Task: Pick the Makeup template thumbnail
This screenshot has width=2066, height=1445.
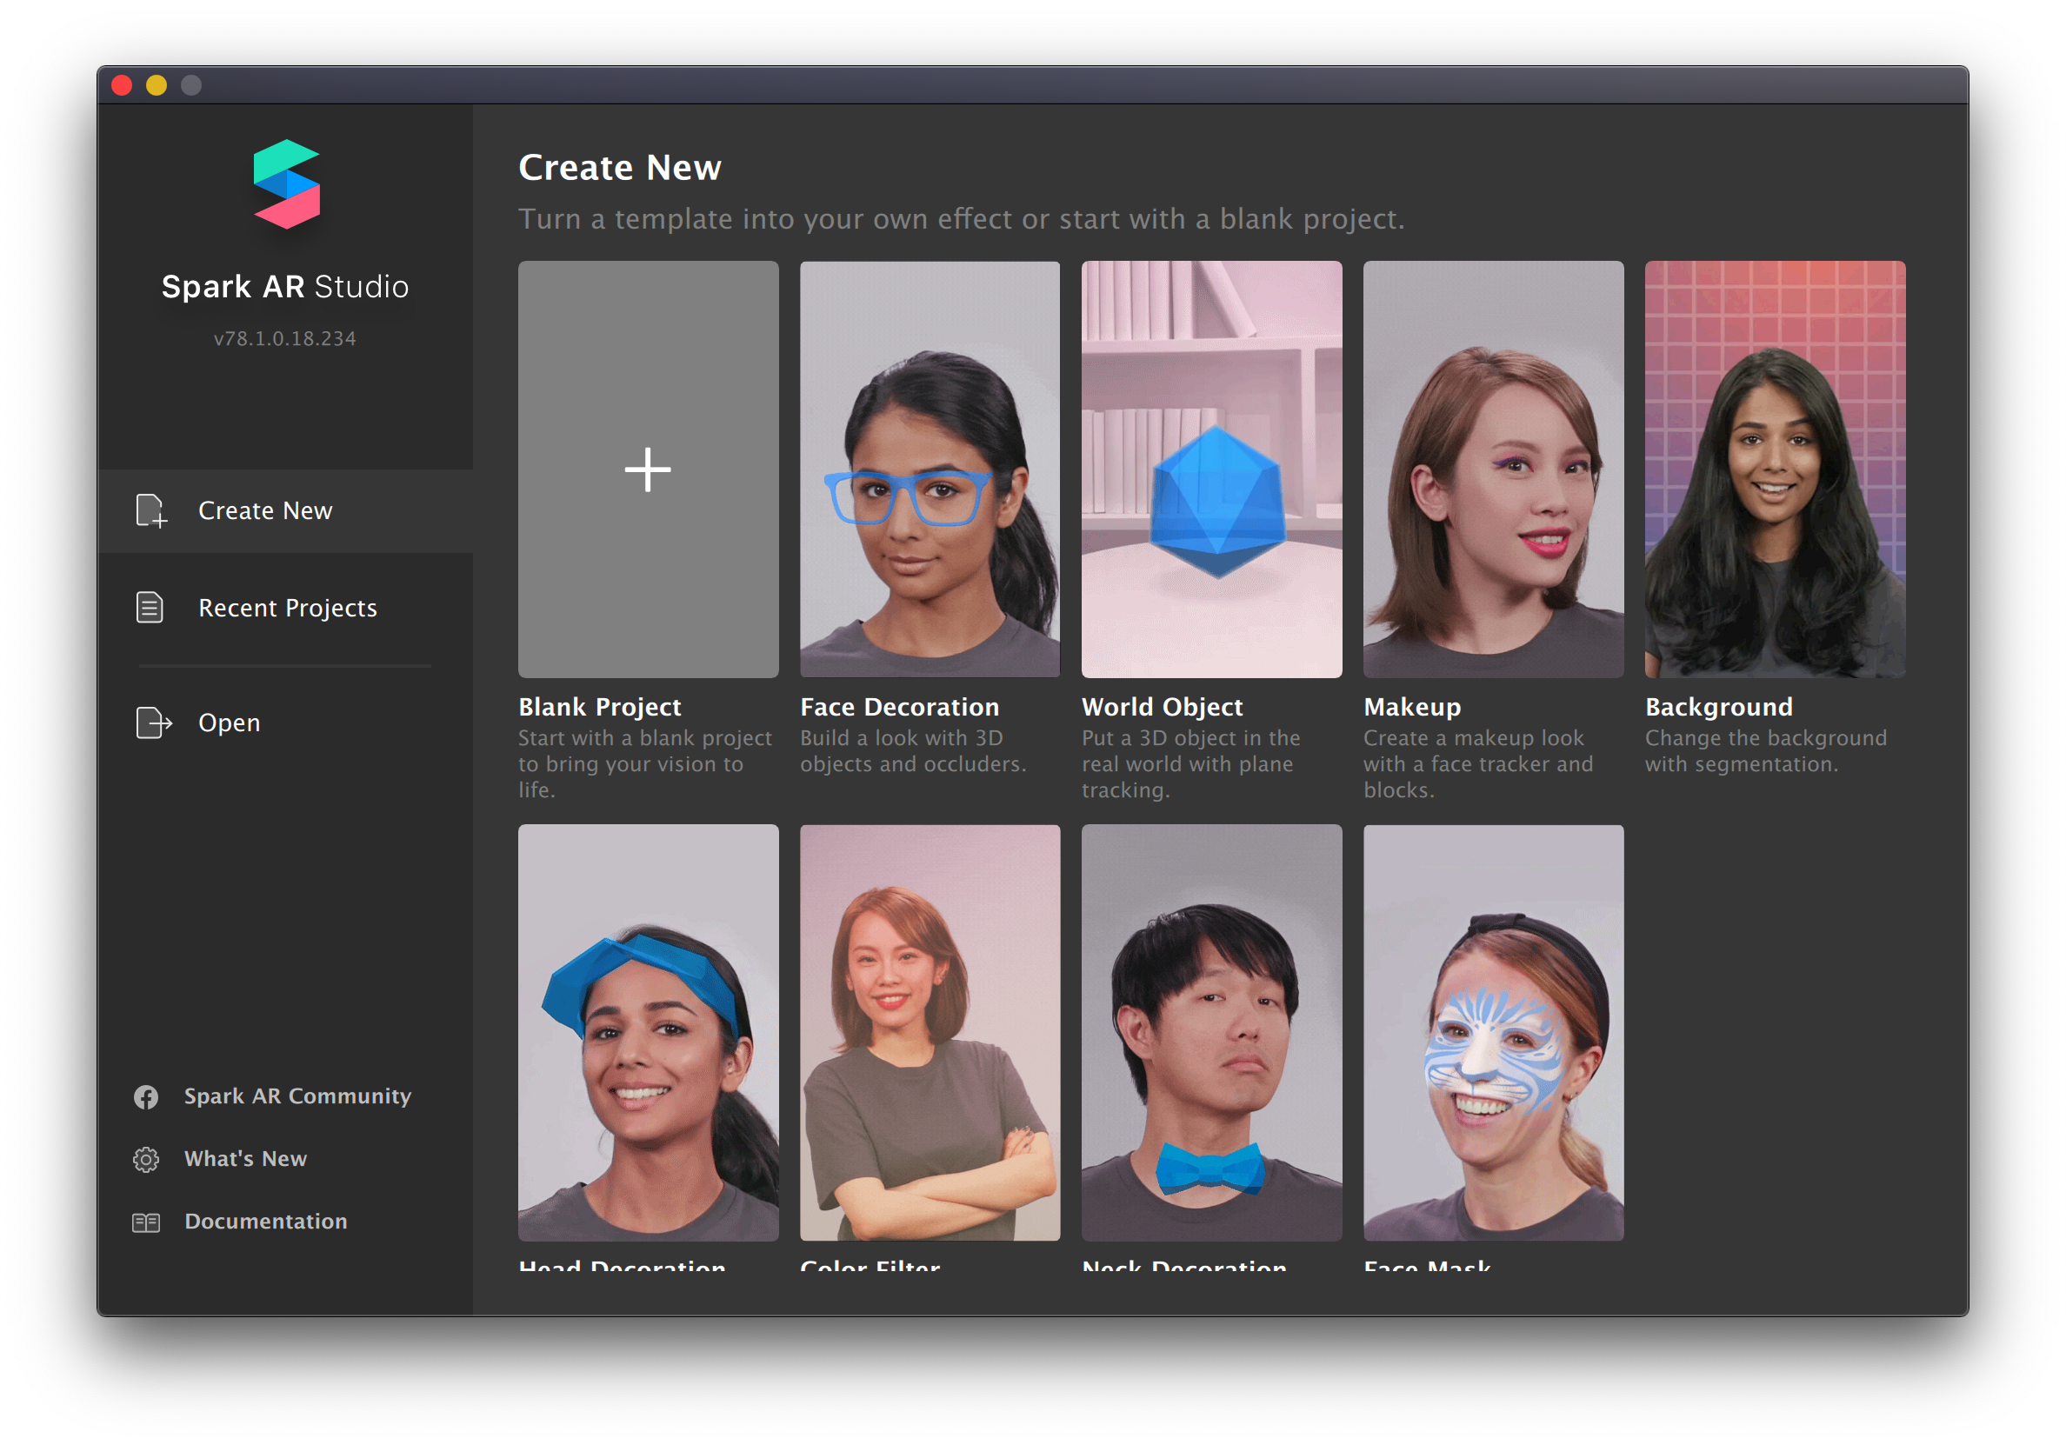Action: pos(1493,469)
